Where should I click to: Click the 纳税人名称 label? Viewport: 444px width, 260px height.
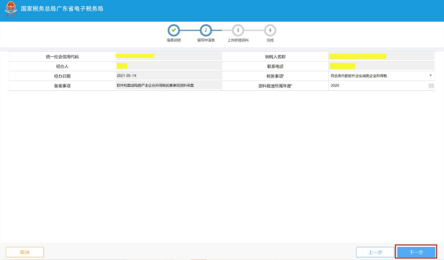pyautogui.click(x=275, y=57)
